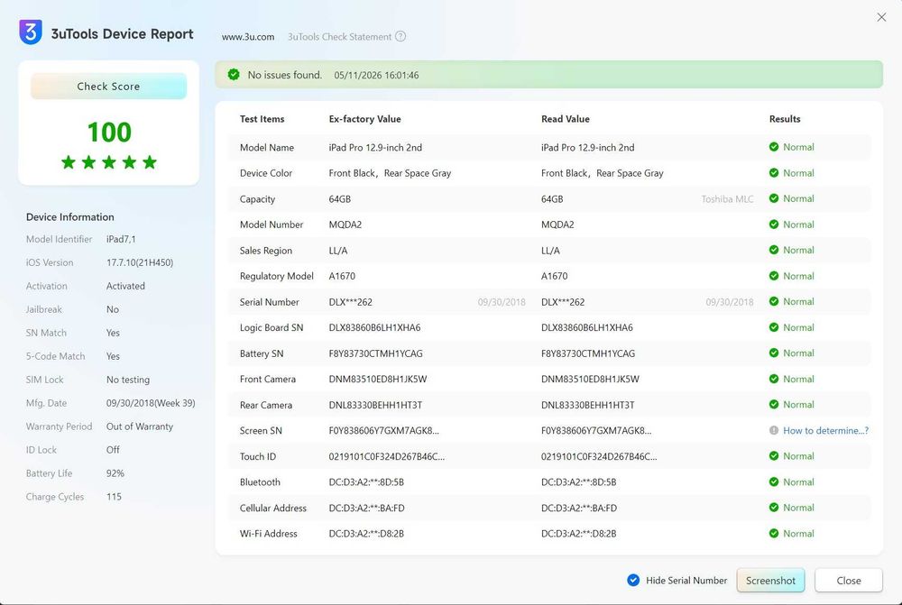Image resolution: width=902 pixels, height=605 pixels.
Task: Close the device report window with X
Action: click(881, 17)
